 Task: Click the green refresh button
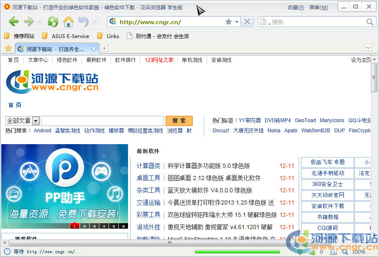pos(53,22)
